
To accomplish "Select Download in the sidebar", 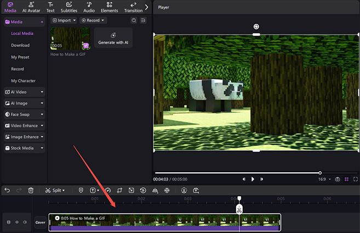I will [20, 46].
